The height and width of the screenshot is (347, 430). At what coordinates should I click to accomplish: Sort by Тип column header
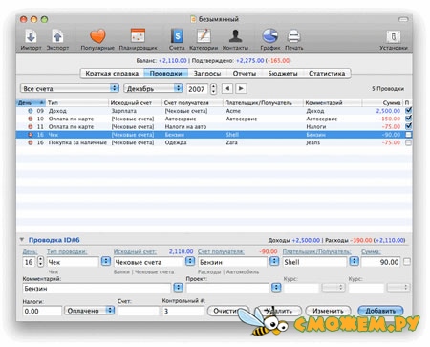click(x=77, y=103)
